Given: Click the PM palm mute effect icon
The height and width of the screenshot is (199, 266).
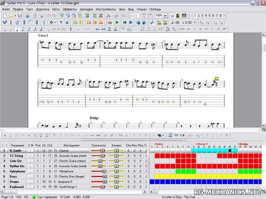Looking at the screenshot, I should pos(120,135).
